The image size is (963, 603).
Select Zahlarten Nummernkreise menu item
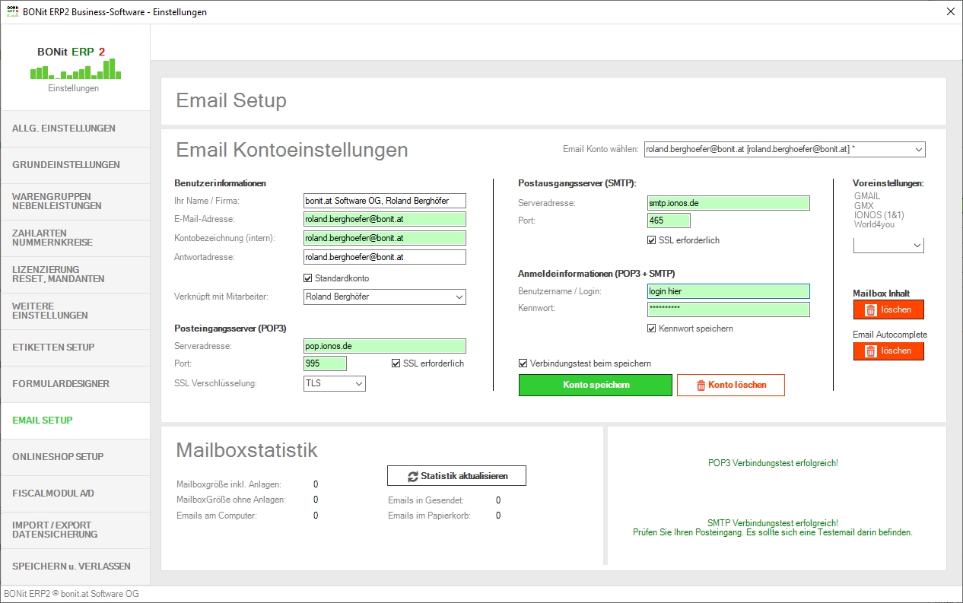click(75, 238)
